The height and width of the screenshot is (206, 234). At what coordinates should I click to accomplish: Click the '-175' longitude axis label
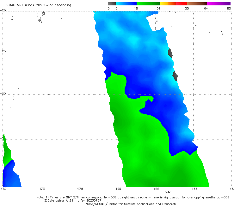[41, 189]
